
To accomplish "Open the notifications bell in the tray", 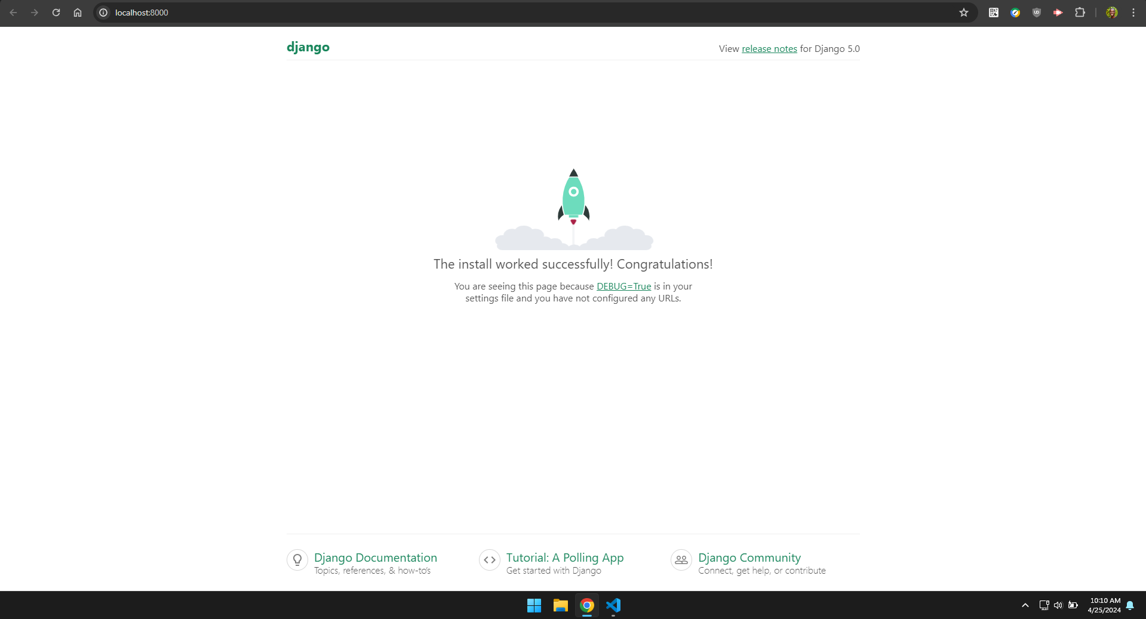I will pos(1130,605).
